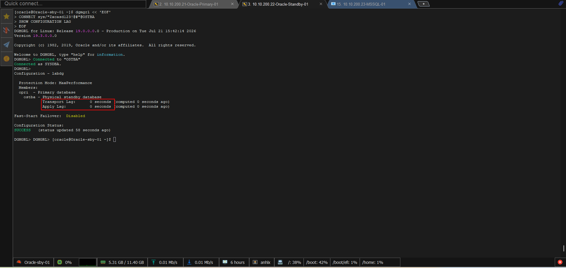Image resolution: width=566 pixels, height=268 pixels.
Task: Click the upload arrow icon for 0.01 Mb/s
Action: 154,262
